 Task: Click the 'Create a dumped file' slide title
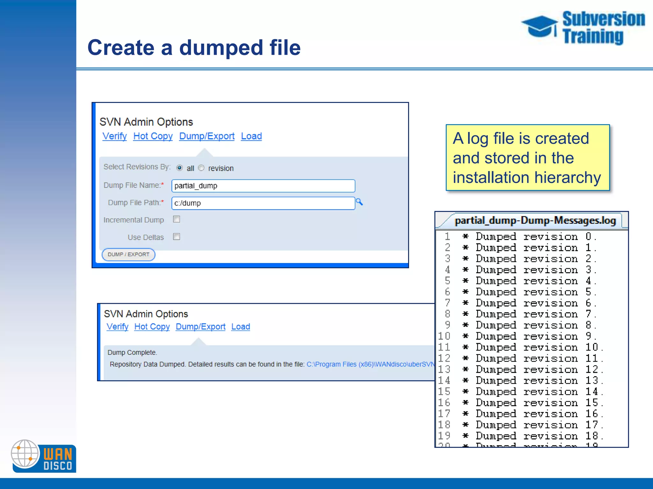(194, 48)
